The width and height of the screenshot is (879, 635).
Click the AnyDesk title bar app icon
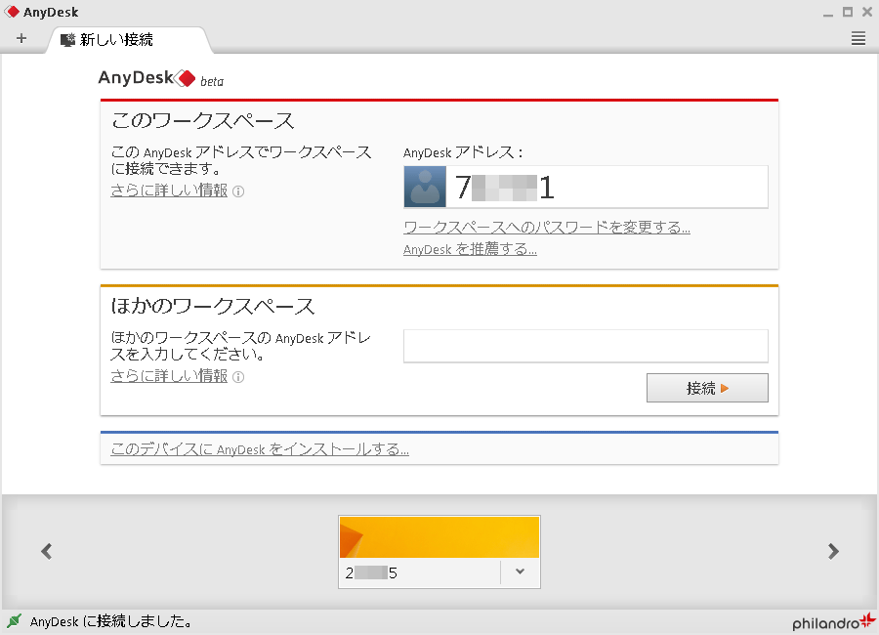coord(12,12)
